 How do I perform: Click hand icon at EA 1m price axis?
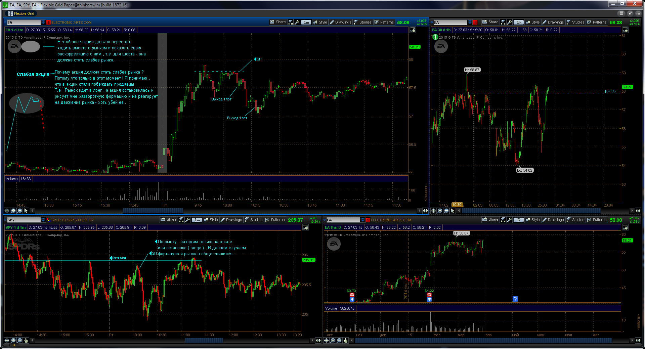(413, 30)
